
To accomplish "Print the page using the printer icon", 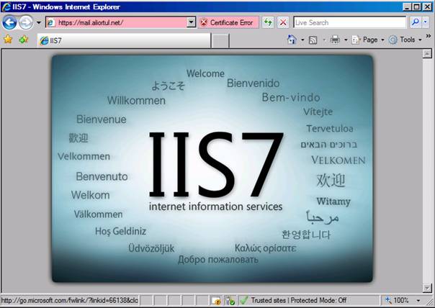I will 335,40.
